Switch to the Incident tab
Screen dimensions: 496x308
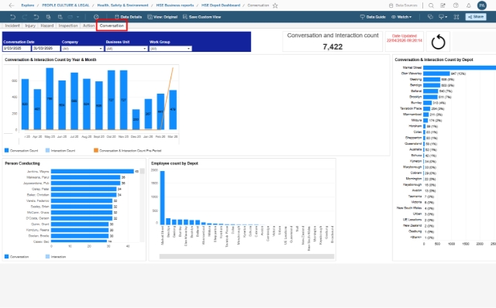point(12,26)
